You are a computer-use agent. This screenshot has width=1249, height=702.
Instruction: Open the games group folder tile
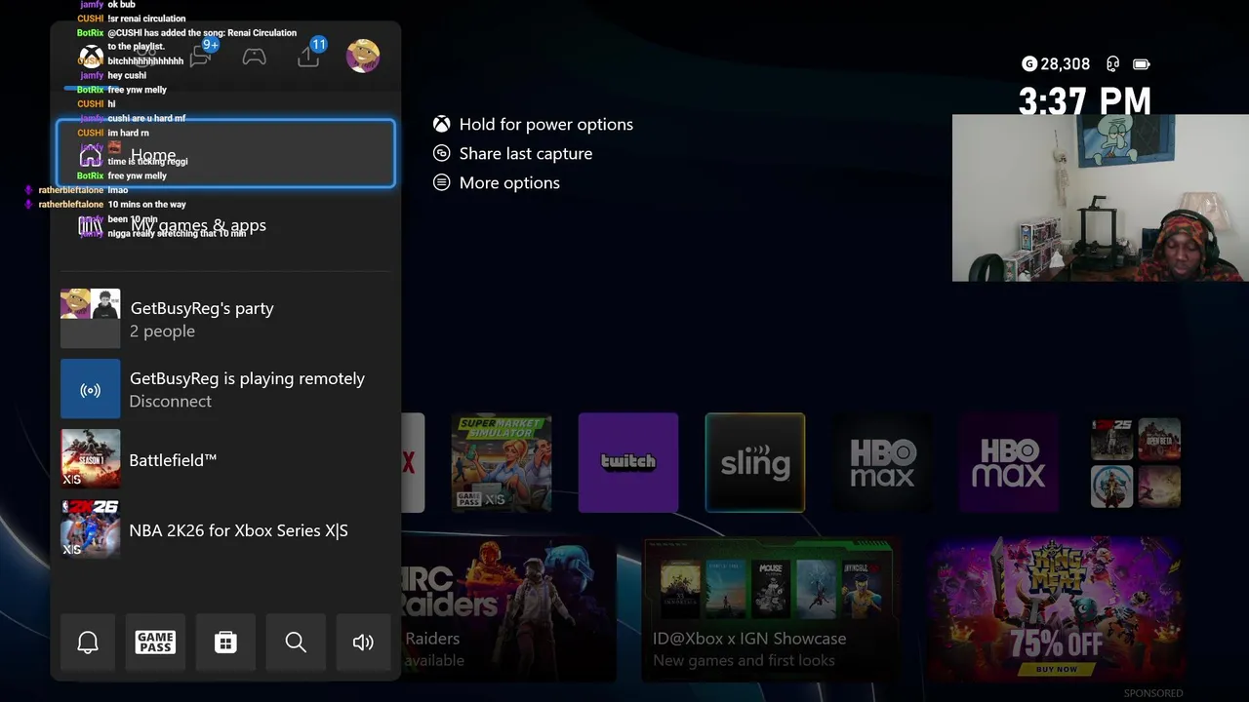pyautogui.click(x=1136, y=462)
